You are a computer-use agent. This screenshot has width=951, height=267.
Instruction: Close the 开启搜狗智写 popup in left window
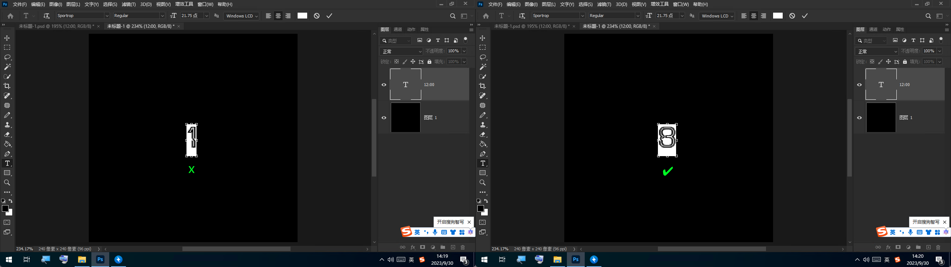[469, 222]
